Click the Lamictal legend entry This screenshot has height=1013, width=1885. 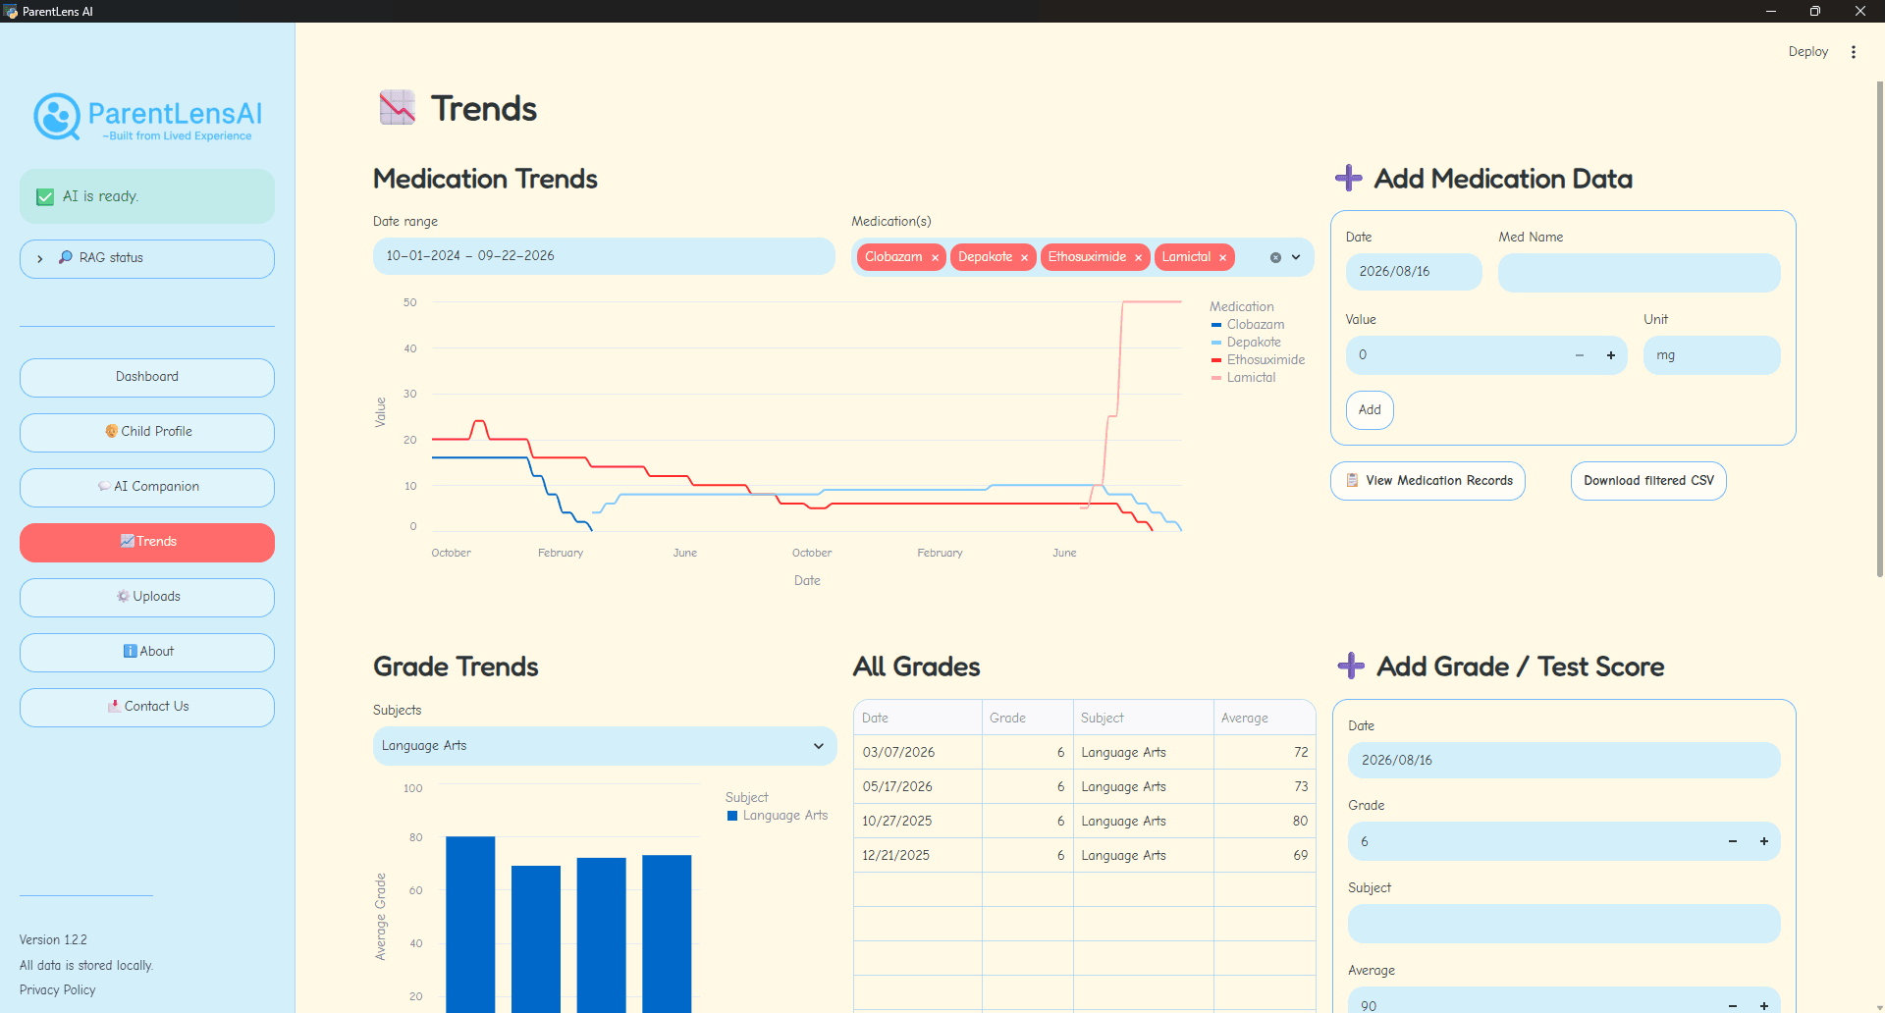click(x=1243, y=378)
